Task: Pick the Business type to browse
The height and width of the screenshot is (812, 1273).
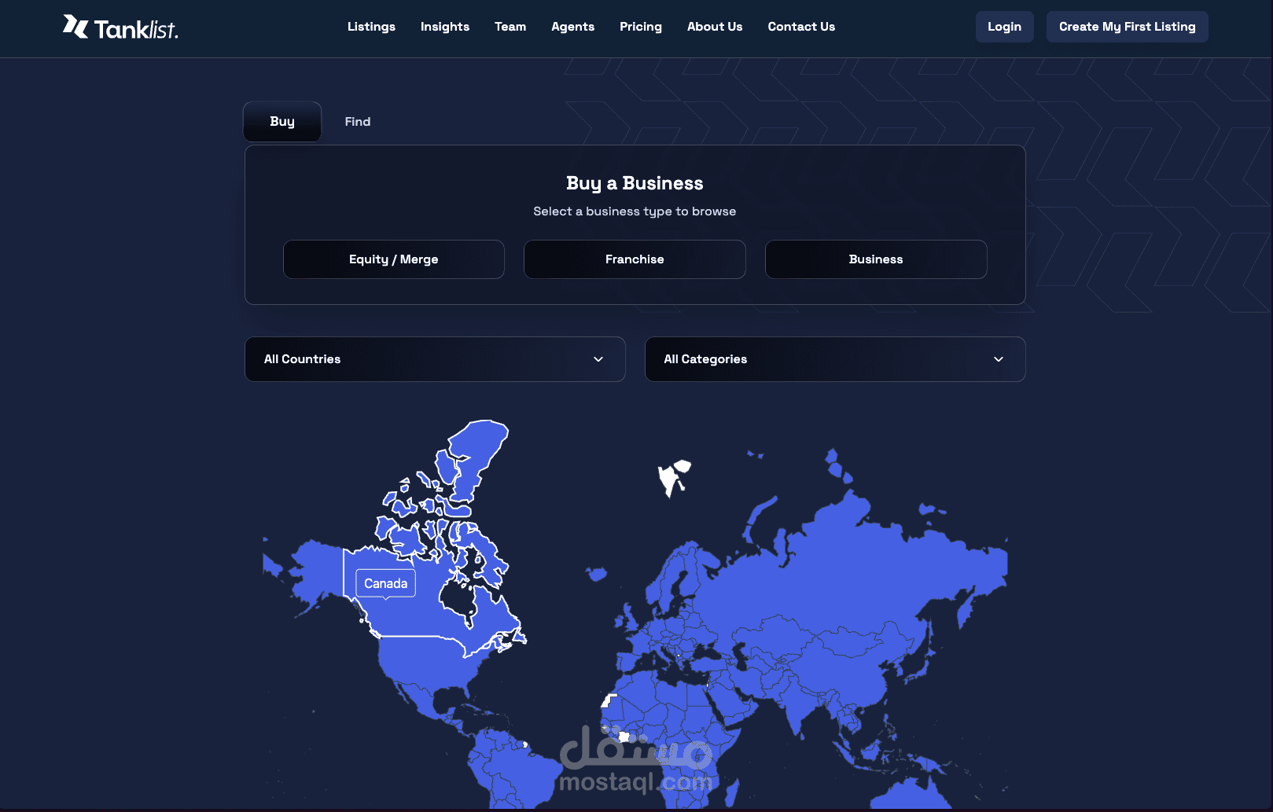Action: pos(875,259)
